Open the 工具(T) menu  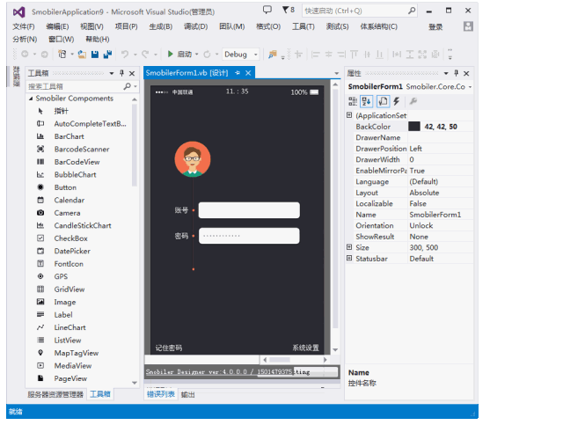(x=303, y=26)
